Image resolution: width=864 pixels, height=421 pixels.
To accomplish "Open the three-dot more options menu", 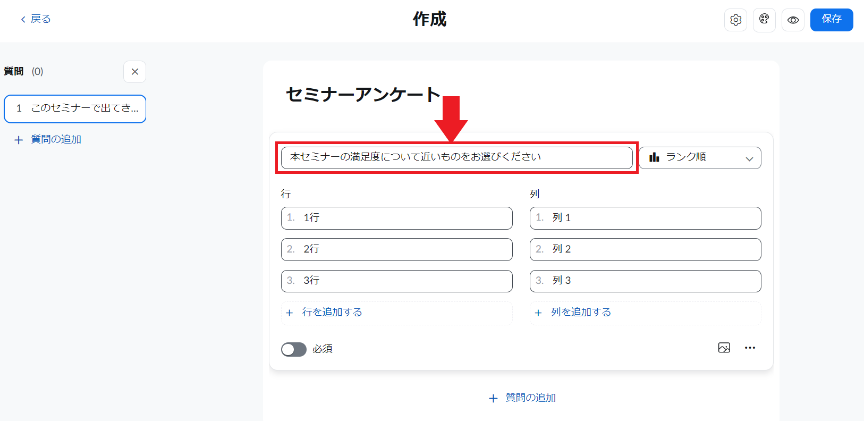I will pyautogui.click(x=750, y=348).
